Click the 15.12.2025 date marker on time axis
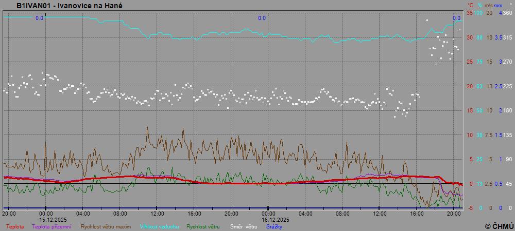This screenshot has width=515, height=231. [x=46, y=219]
